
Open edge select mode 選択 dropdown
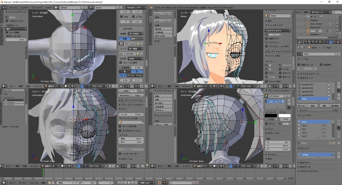[x=16, y=29]
